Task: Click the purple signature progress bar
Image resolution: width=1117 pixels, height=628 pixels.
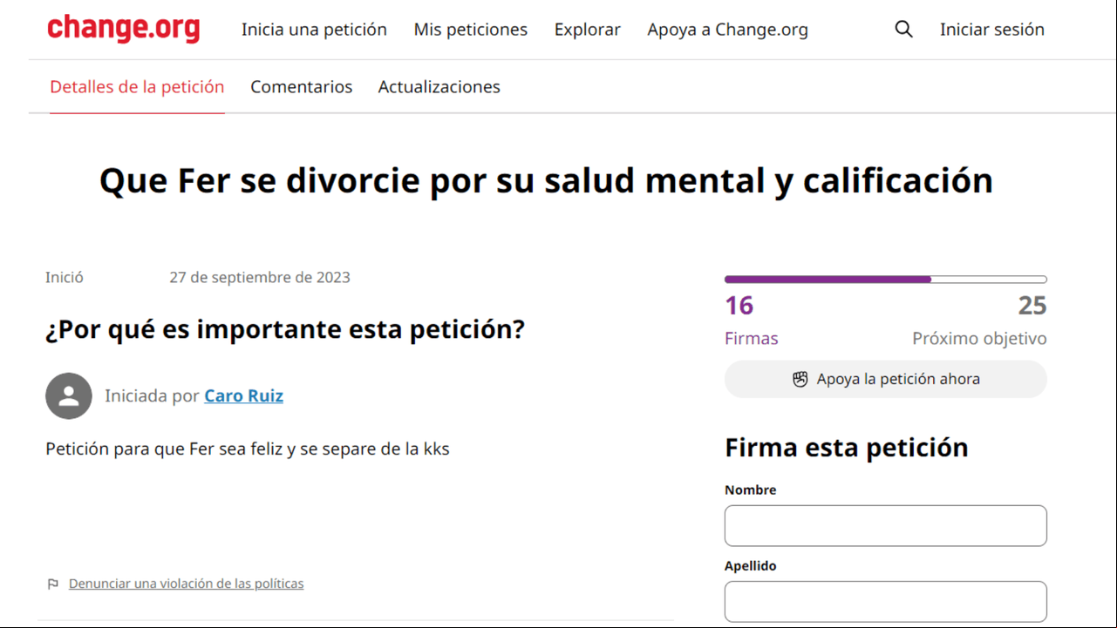Action: (x=885, y=280)
